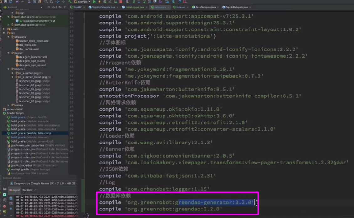Viewport: 354px width, 218px height.
Task: Click the Debug bug icon
Action: click(105, 1)
